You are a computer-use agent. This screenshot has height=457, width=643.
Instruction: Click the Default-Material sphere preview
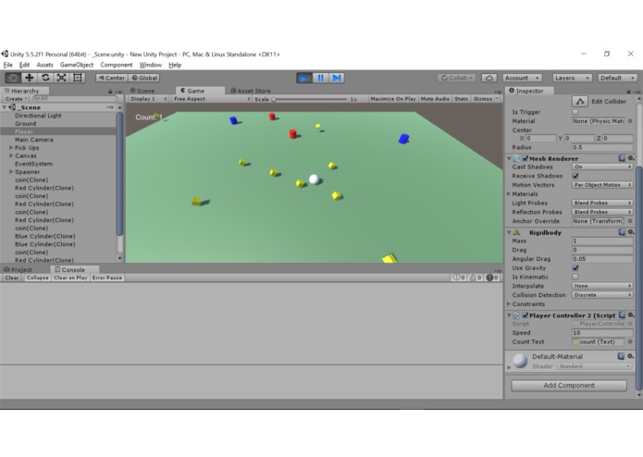[x=520, y=361]
